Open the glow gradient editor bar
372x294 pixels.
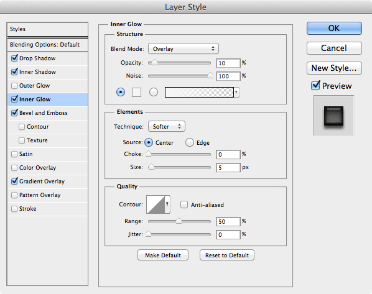(199, 92)
